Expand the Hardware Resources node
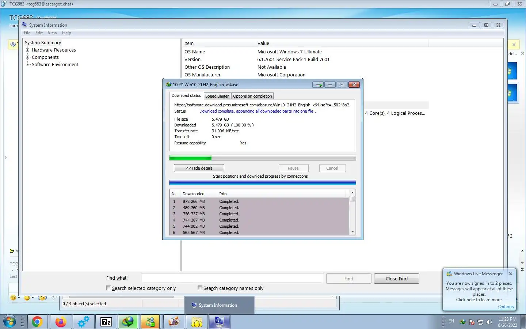The width and height of the screenshot is (526, 329). coord(27,50)
